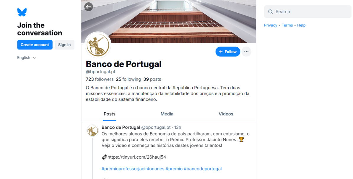Follow Banco de Portugal
The image size is (353, 179).
click(228, 51)
